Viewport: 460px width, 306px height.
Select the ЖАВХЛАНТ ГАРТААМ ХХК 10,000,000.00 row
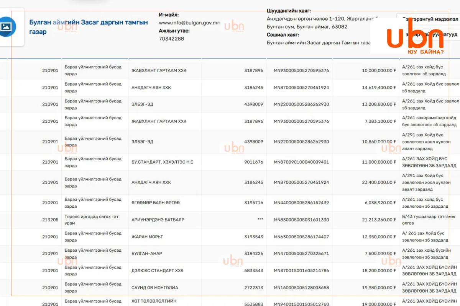230,70
